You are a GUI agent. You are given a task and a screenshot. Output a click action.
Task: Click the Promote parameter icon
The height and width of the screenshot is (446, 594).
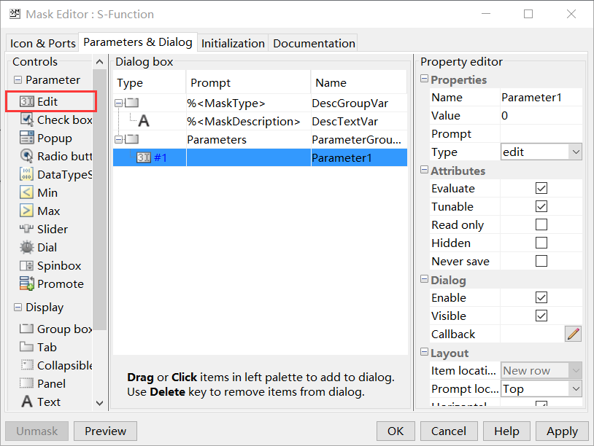coord(27,283)
